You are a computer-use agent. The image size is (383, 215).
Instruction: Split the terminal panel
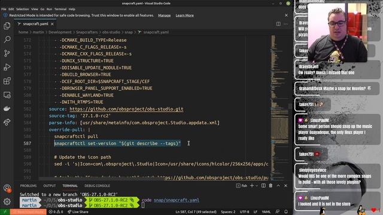(263, 186)
